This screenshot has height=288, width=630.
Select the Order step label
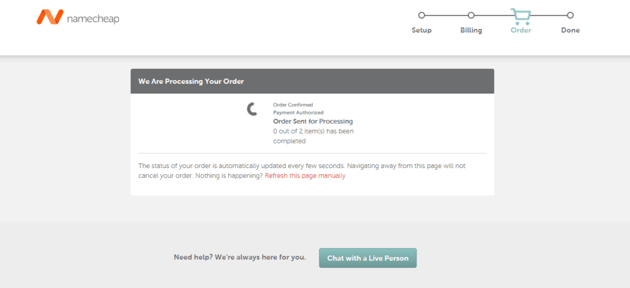(520, 30)
